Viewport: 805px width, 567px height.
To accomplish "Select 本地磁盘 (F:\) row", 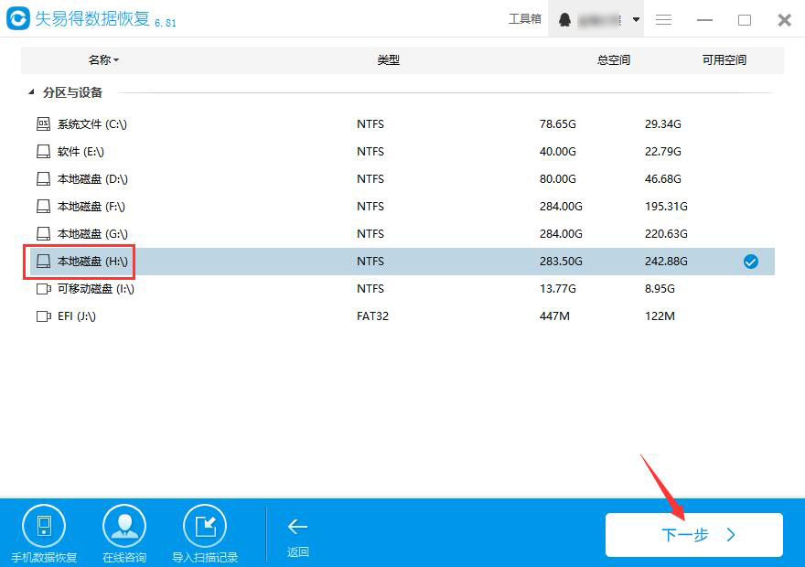I will point(402,207).
